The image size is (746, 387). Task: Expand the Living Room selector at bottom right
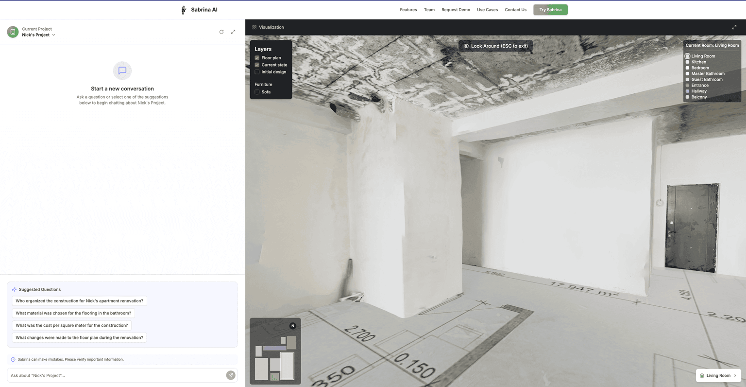[x=718, y=375]
